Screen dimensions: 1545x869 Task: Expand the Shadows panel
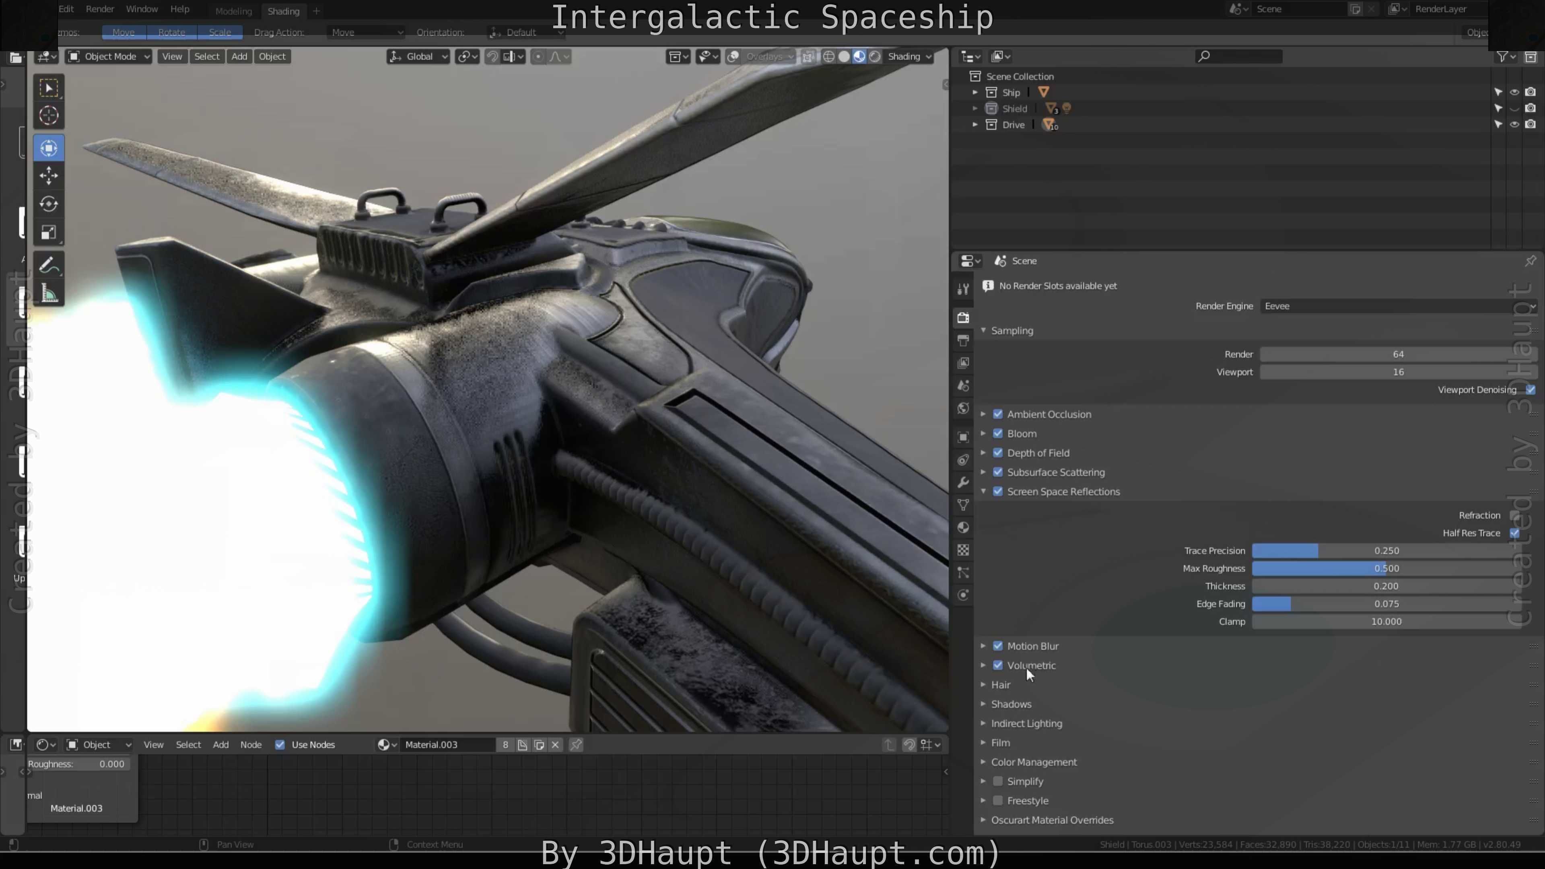pyautogui.click(x=1011, y=704)
